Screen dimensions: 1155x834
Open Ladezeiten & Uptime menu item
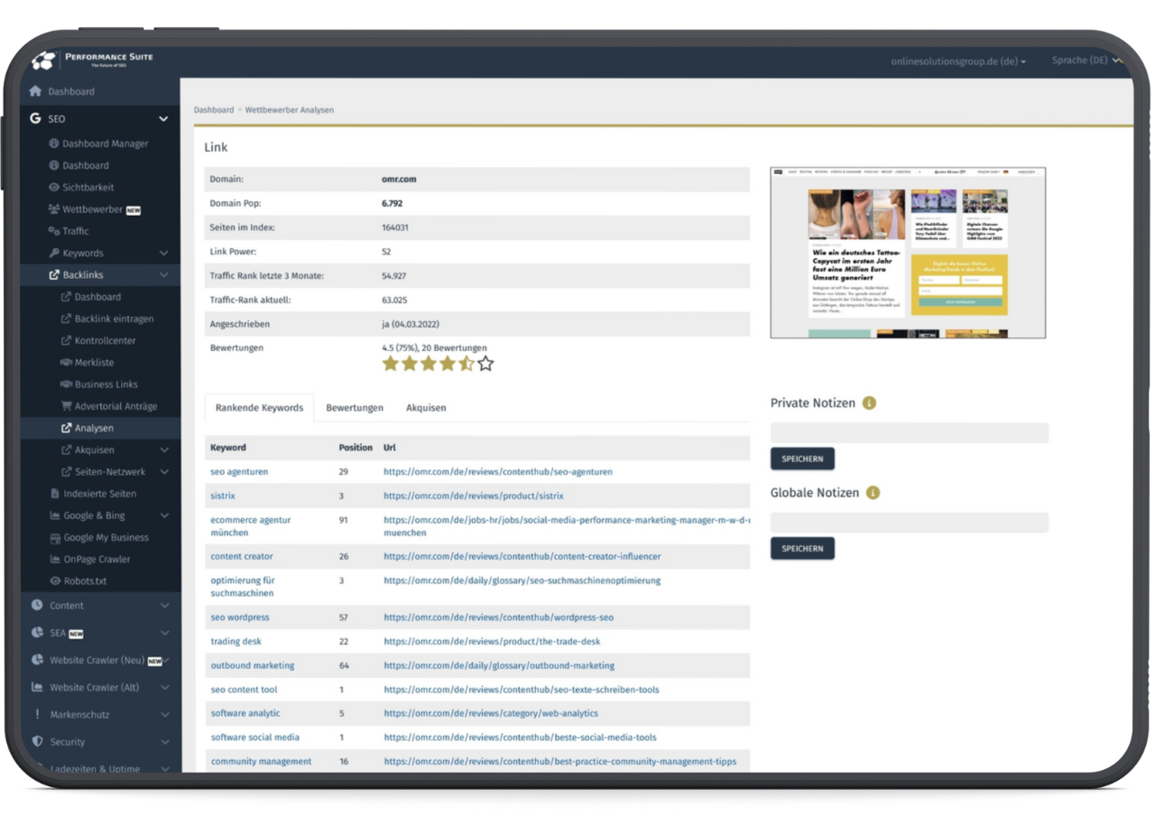[x=95, y=768]
